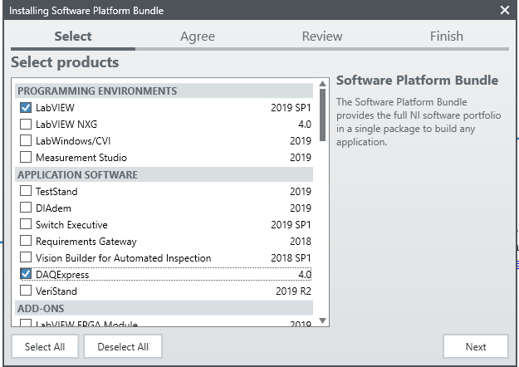Click Switch Executive version 2019 SP1 value
Viewport: 519px width, 367px height.
pyautogui.click(x=291, y=225)
